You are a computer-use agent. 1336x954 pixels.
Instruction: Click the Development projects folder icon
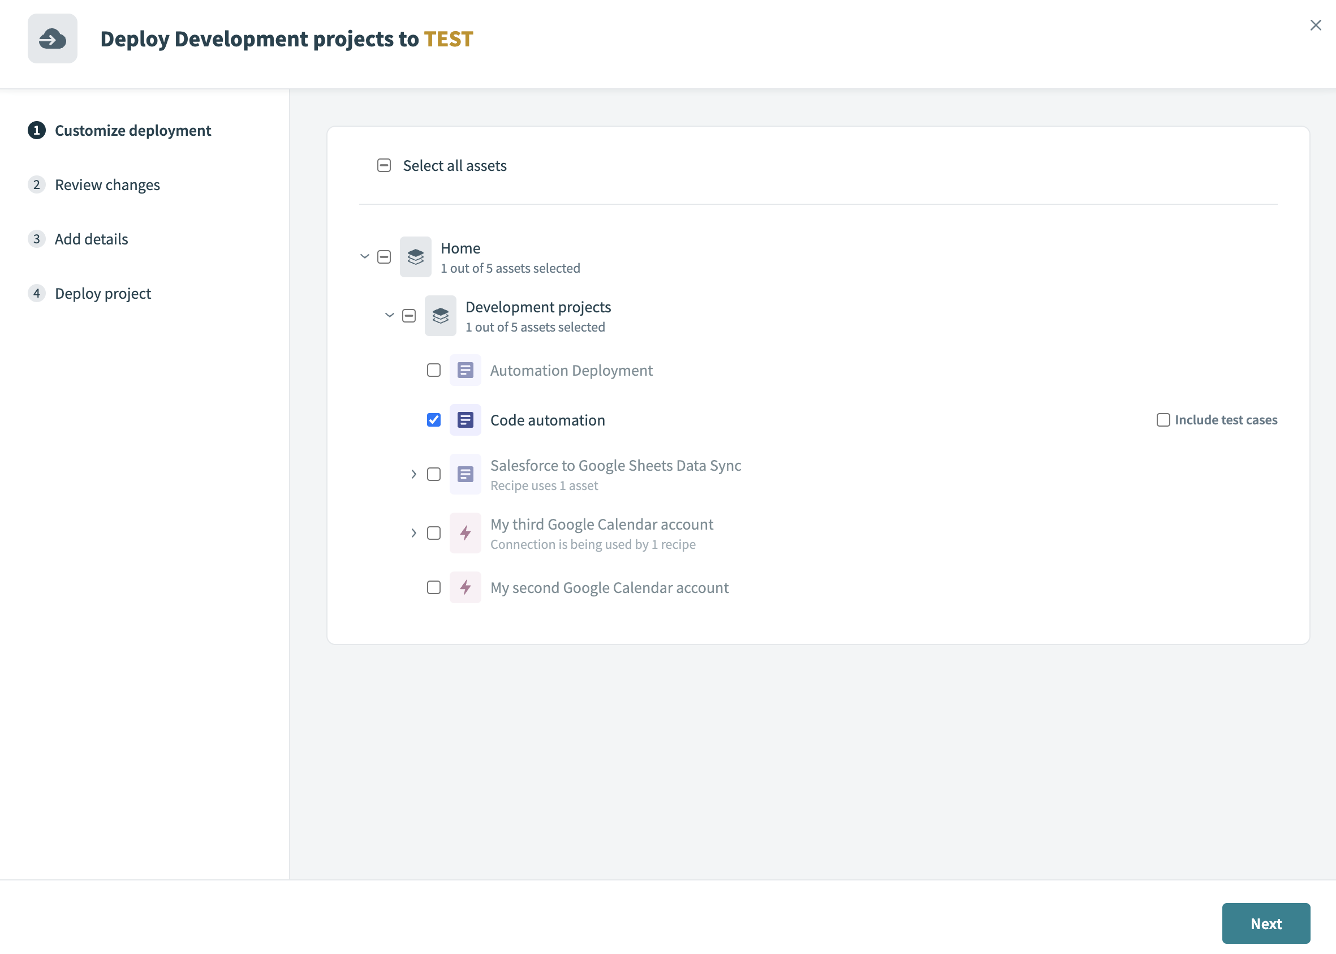[440, 316]
